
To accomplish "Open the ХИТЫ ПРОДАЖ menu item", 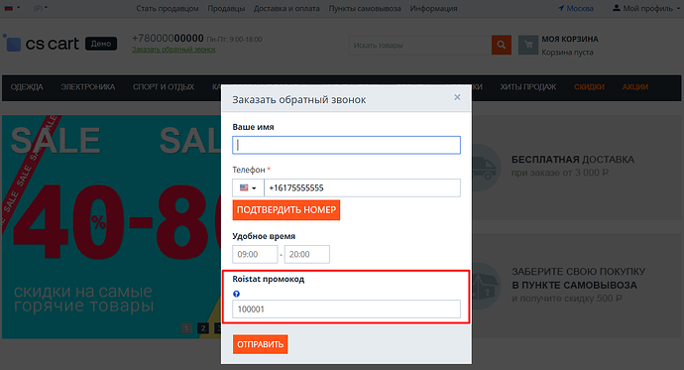I will click(x=527, y=87).
